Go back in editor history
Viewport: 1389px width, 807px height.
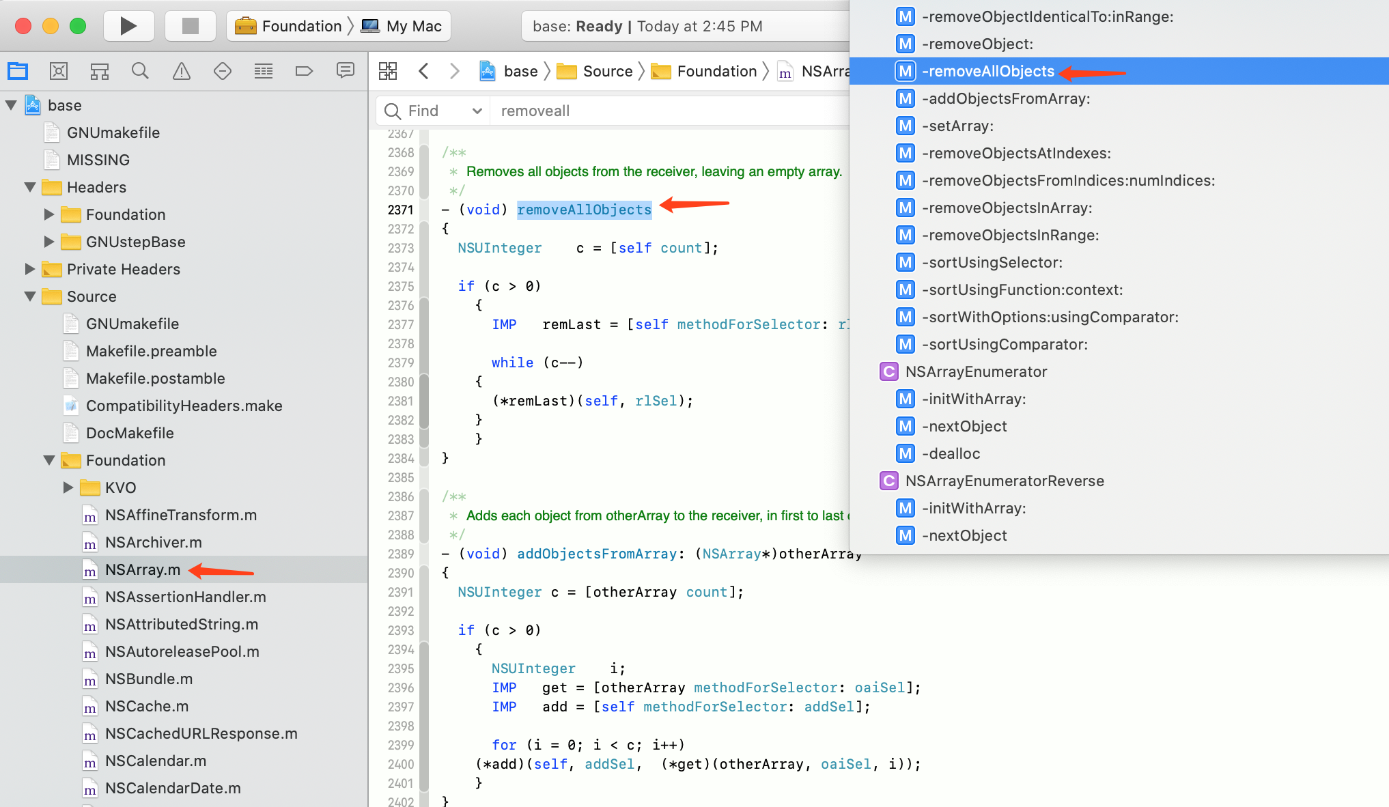423,71
